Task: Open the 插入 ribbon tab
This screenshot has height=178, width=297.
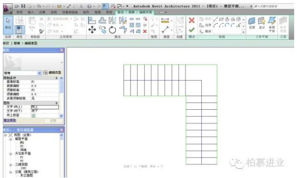Action: (31, 12)
